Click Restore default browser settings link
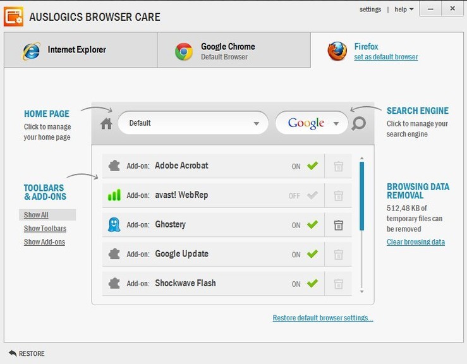This screenshot has width=467, height=364. (x=323, y=318)
